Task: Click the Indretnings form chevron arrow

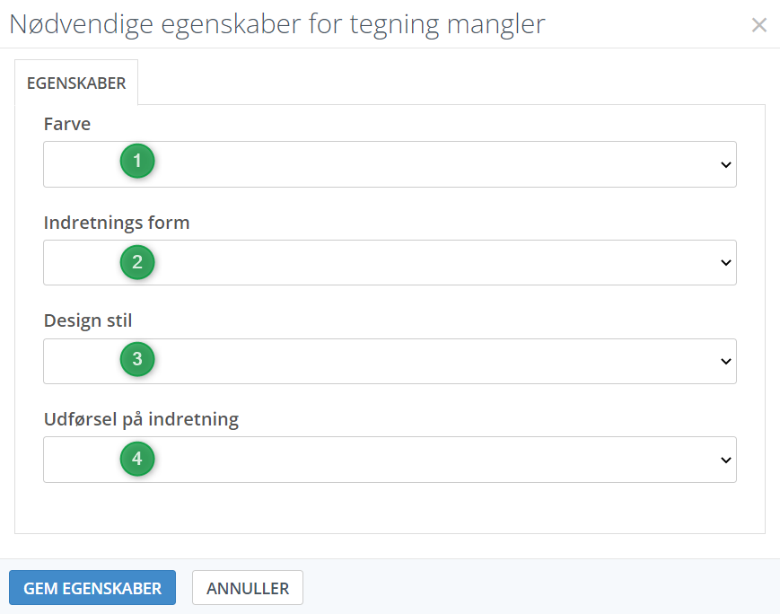Action: [725, 263]
